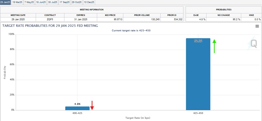Click the 400-425 probability bar

77,108
